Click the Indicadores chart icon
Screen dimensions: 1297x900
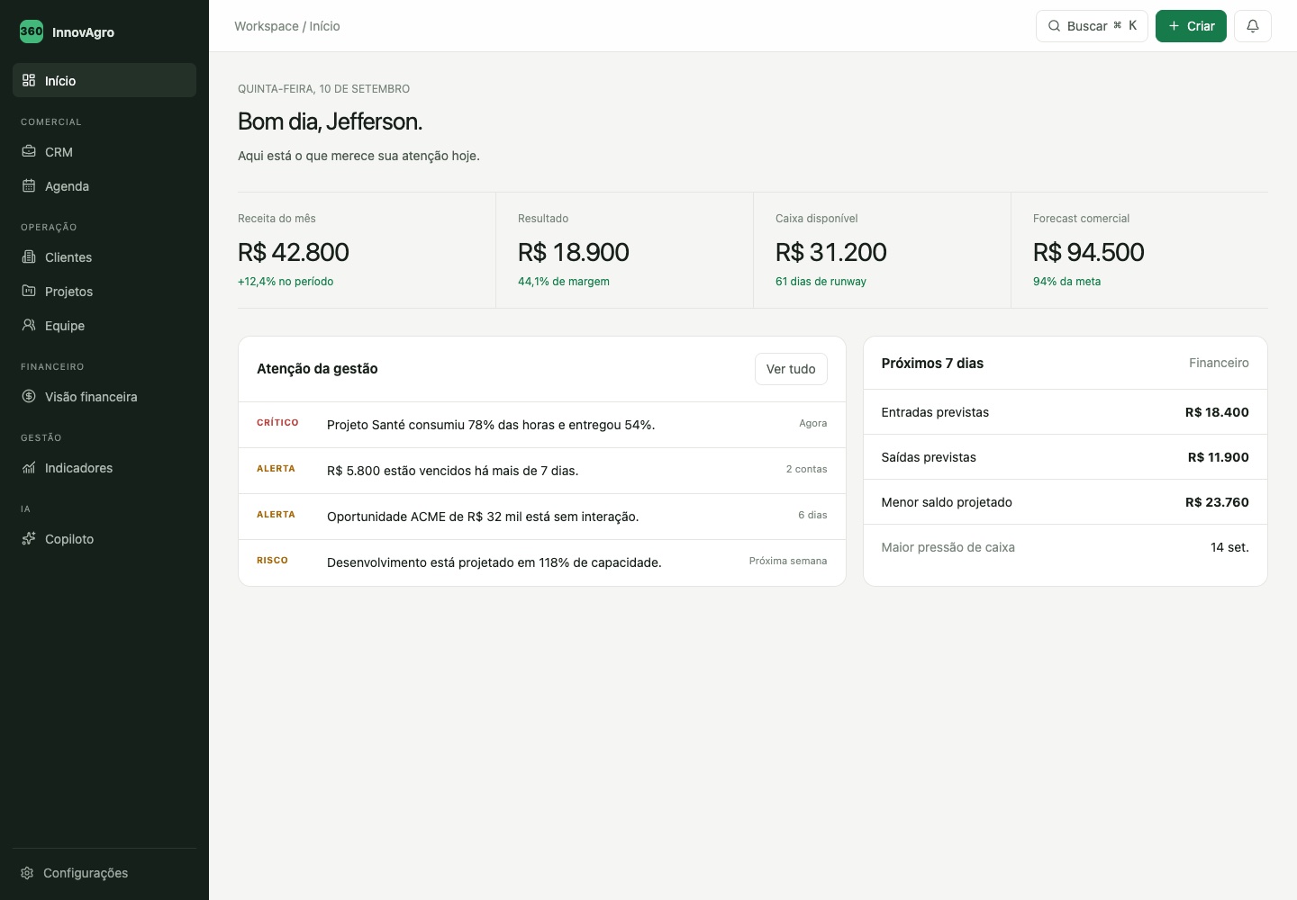click(x=29, y=467)
